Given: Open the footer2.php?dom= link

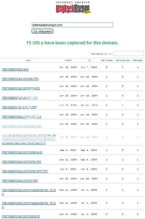Looking at the screenshot, I should click(29, 139).
